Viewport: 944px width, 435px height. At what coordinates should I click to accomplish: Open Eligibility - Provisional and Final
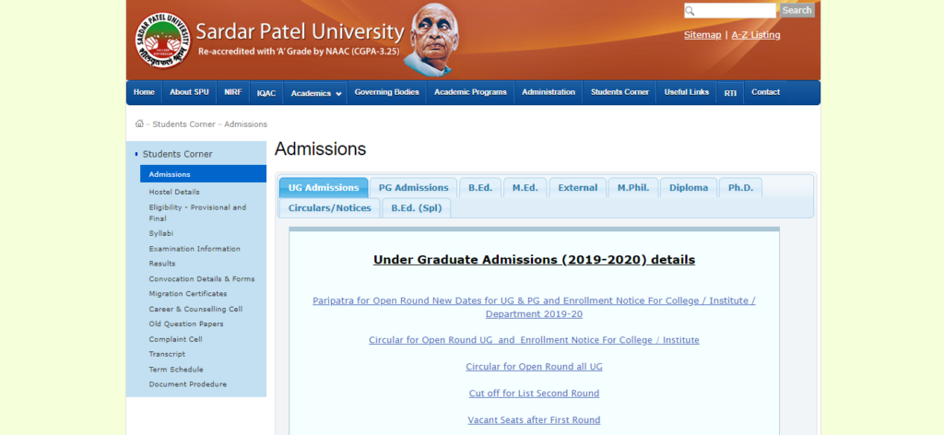[197, 212]
